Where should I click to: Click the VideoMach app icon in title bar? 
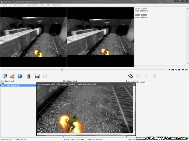(x=1, y=1)
